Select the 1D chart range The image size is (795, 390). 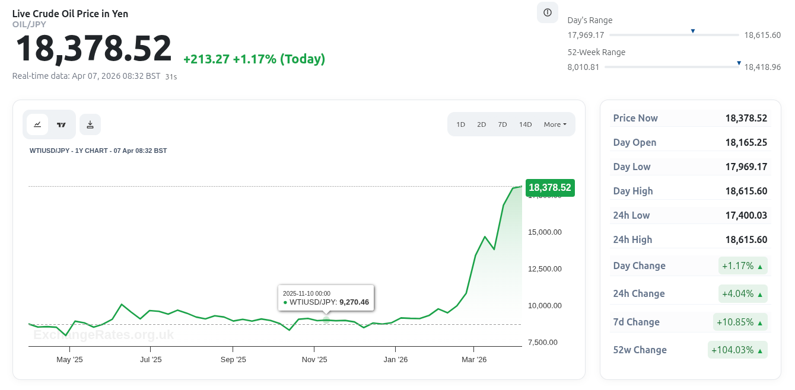(460, 124)
